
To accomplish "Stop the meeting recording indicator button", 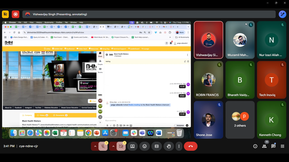I will [16, 14].
